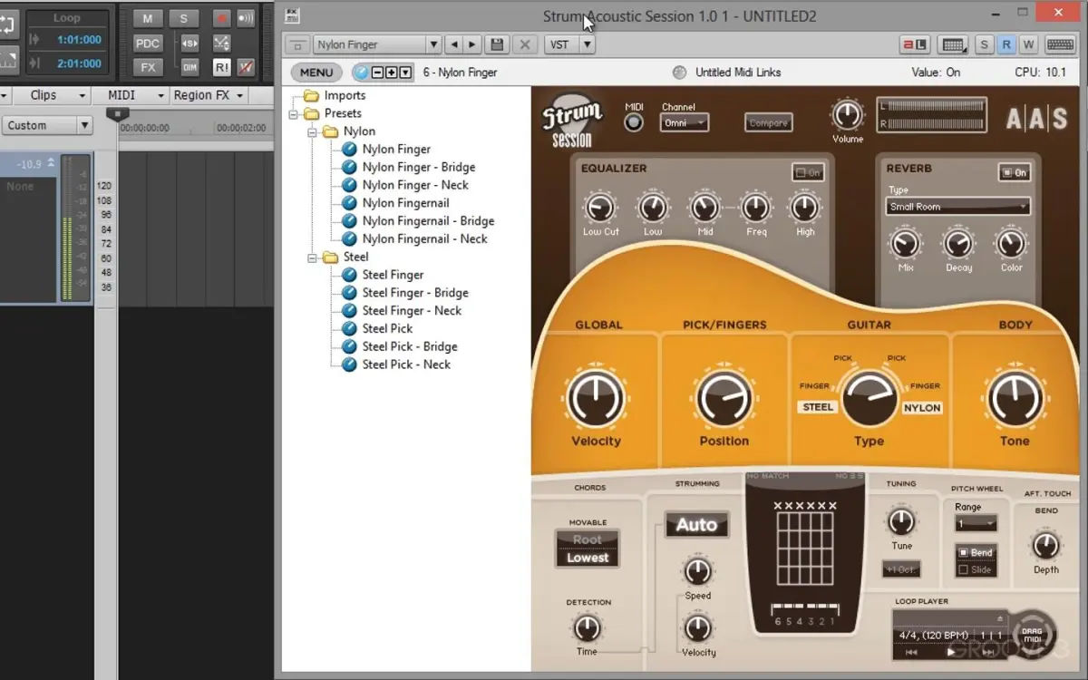The width and height of the screenshot is (1088, 680).
Task: Click the save preset floppy disk icon
Action: 496,44
